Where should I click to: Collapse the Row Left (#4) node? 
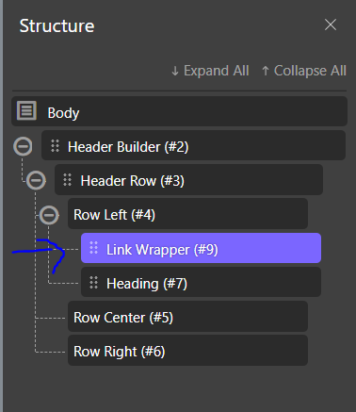(x=49, y=215)
